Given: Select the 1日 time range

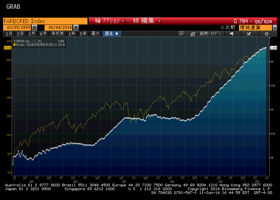Looking at the screenshot, I should coord(8,34).
